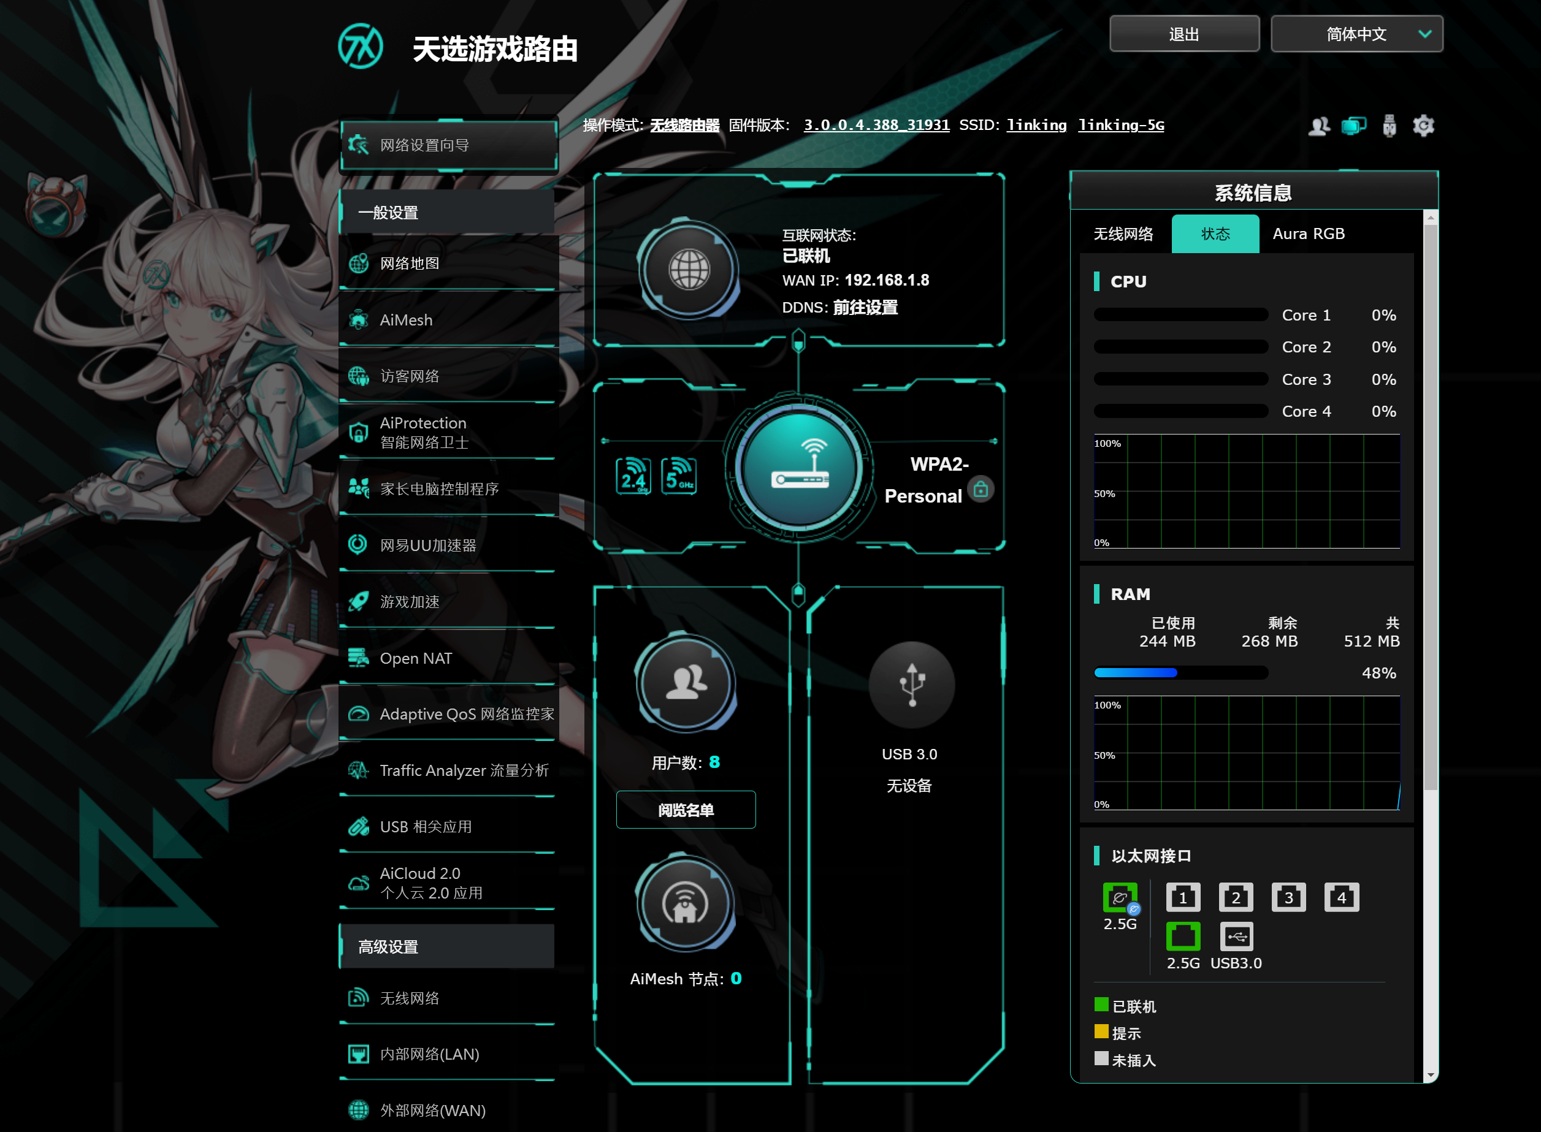
Task: Click the AiMesh 节点 count 0
Action: (x=736, y=979)
